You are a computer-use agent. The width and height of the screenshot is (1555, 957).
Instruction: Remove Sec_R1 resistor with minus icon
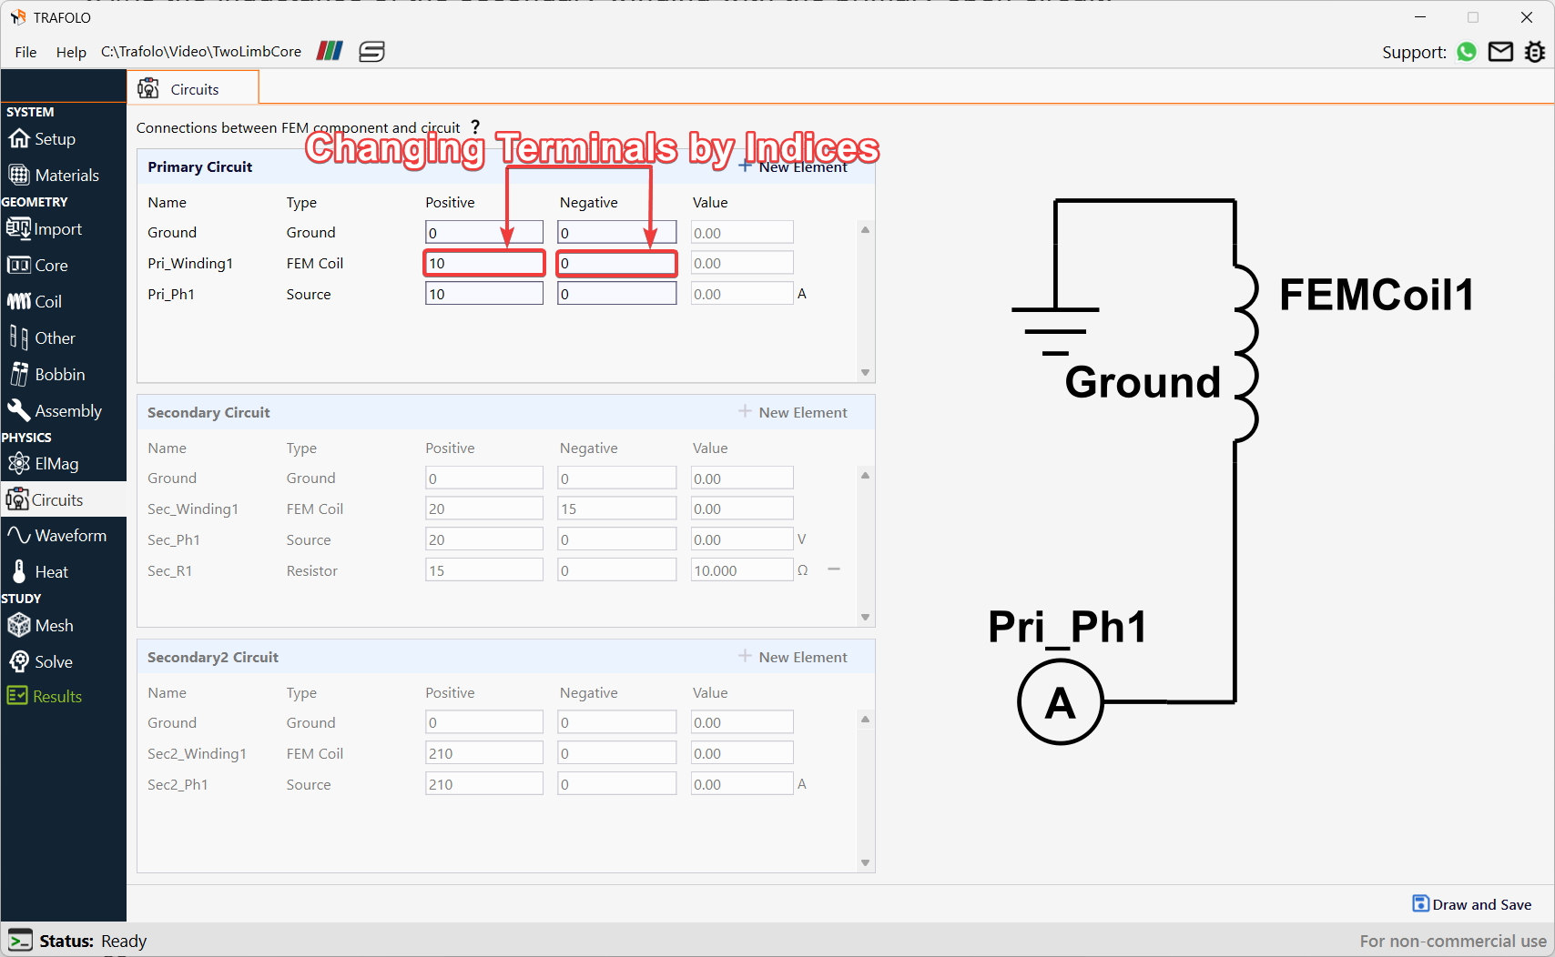click(x=833, y=569)
